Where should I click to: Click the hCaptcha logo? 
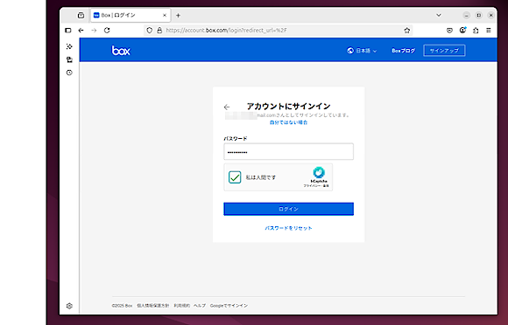pyautogui.click(x=319, y=172)
